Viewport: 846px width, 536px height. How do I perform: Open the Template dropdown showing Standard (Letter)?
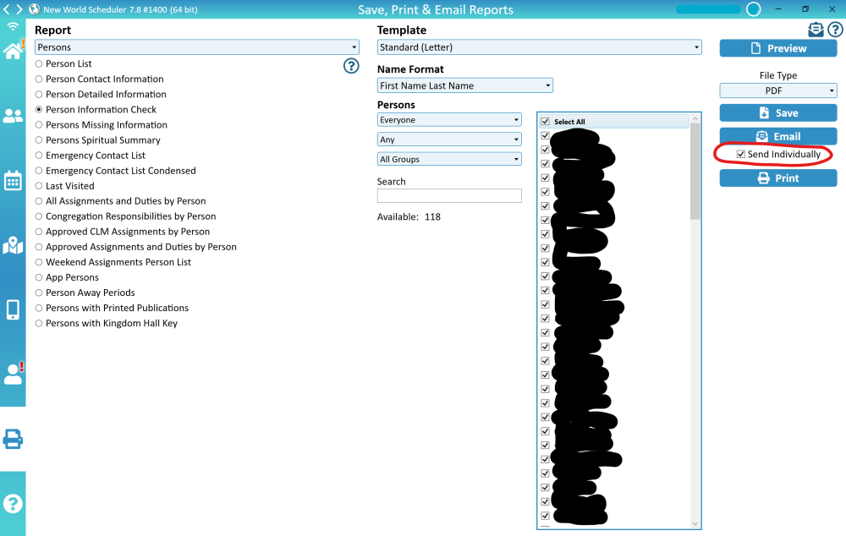(539, 48)
